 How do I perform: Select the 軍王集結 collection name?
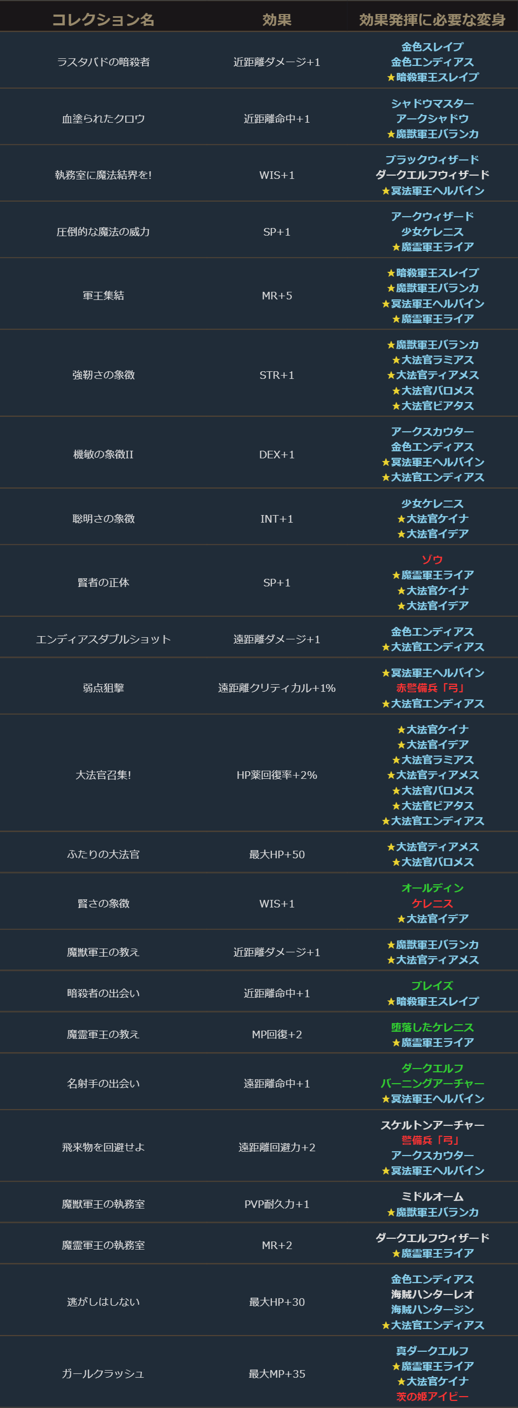103,295
